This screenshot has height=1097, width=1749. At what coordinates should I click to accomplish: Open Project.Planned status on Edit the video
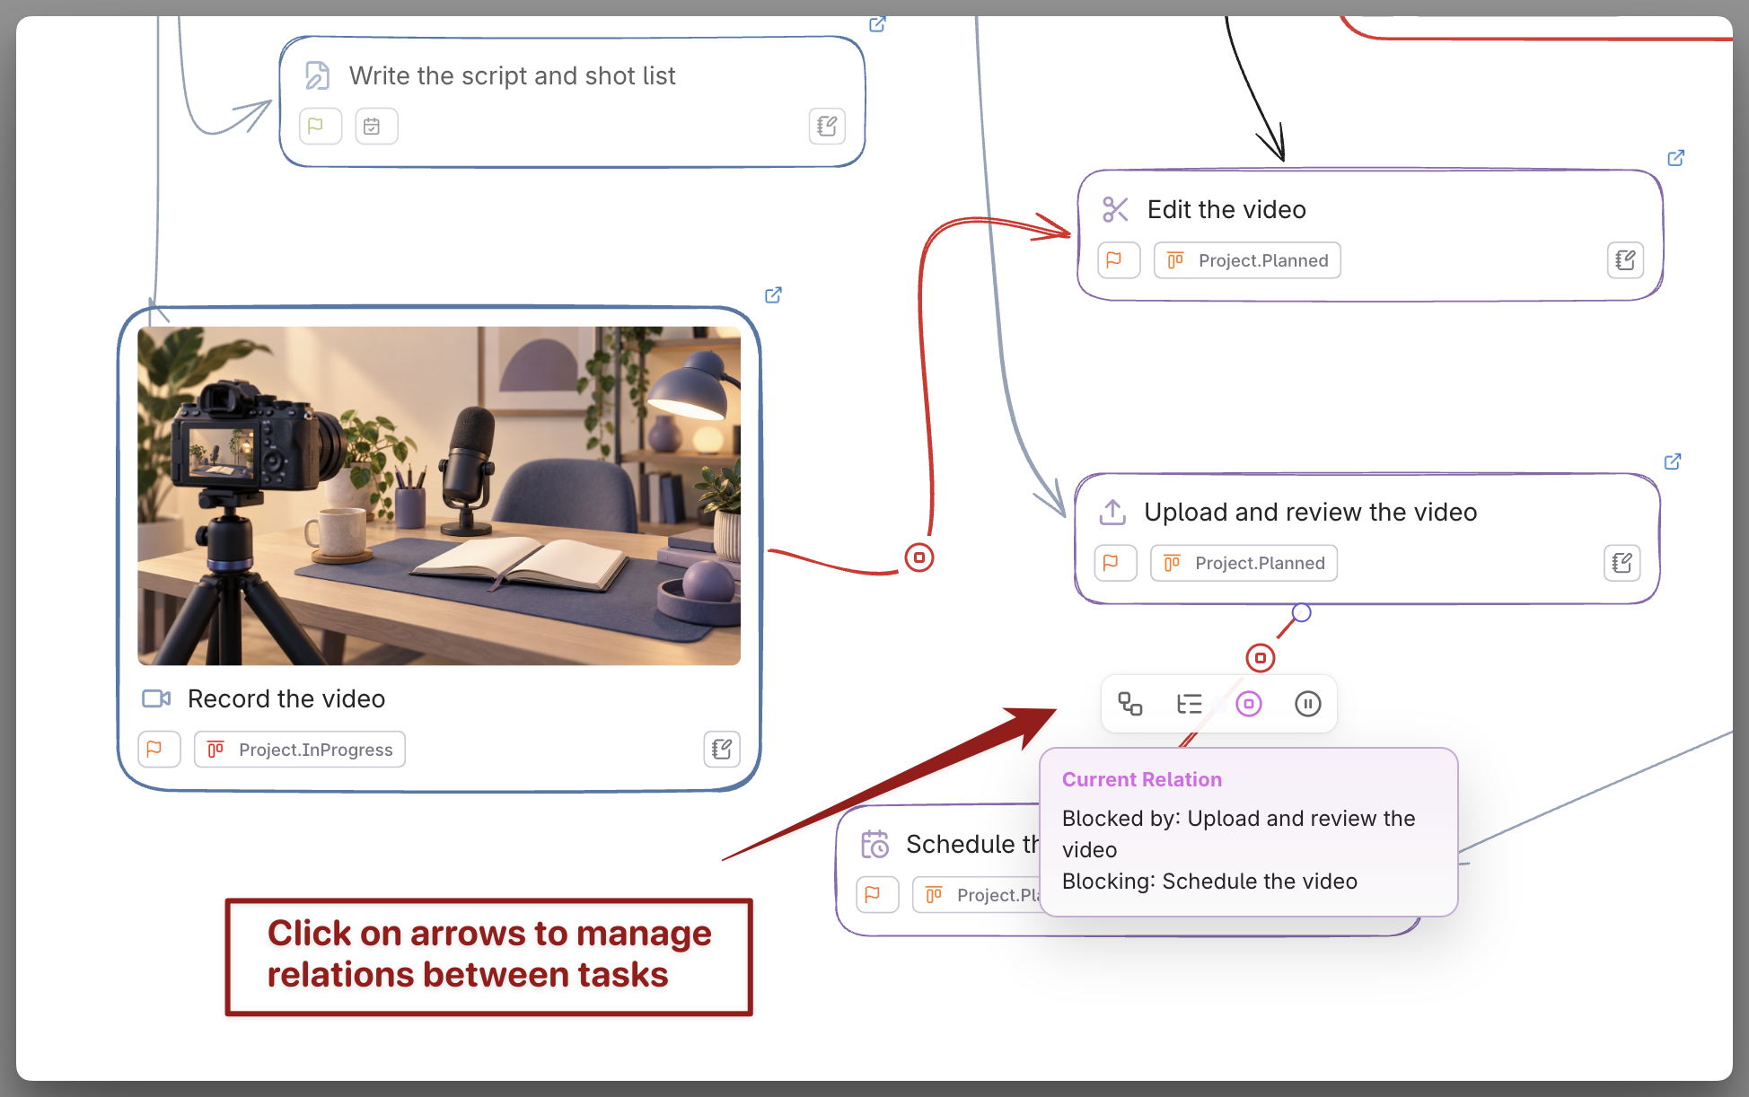(x=1247, y=260)
